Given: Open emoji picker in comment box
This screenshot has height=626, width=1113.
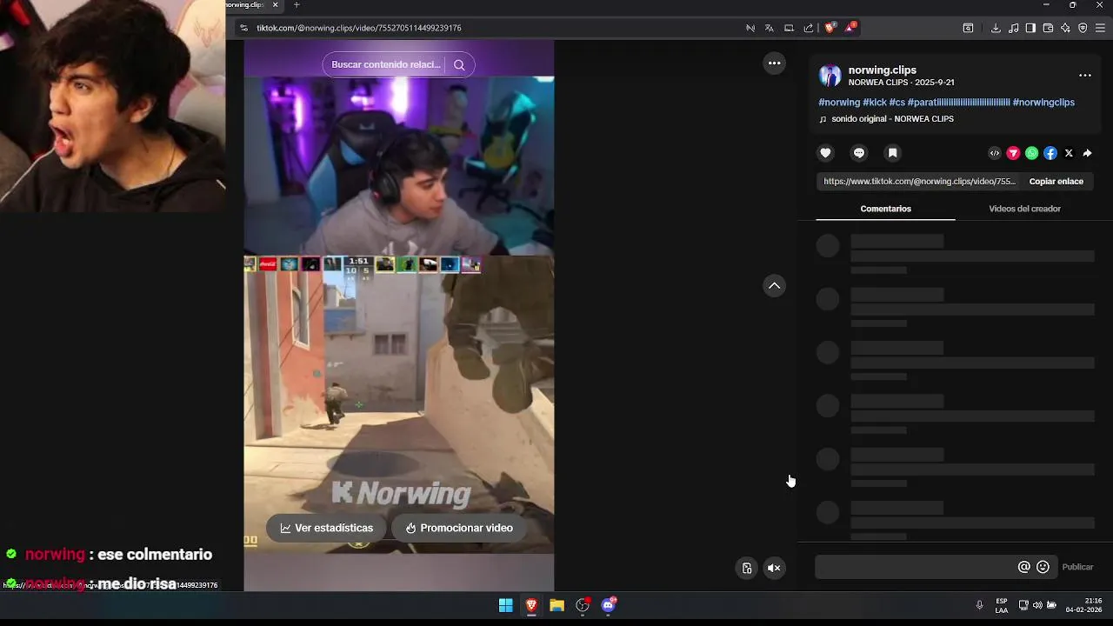Looking at the screenshot, I should [x=1043, y=567].
